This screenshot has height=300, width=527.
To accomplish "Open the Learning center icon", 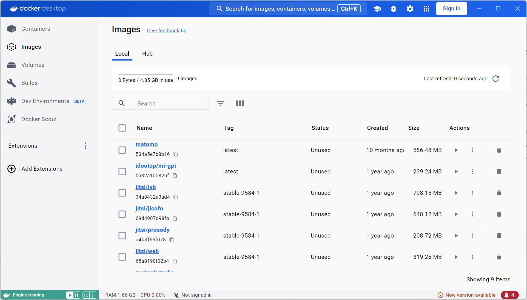I will coord(377,9).
